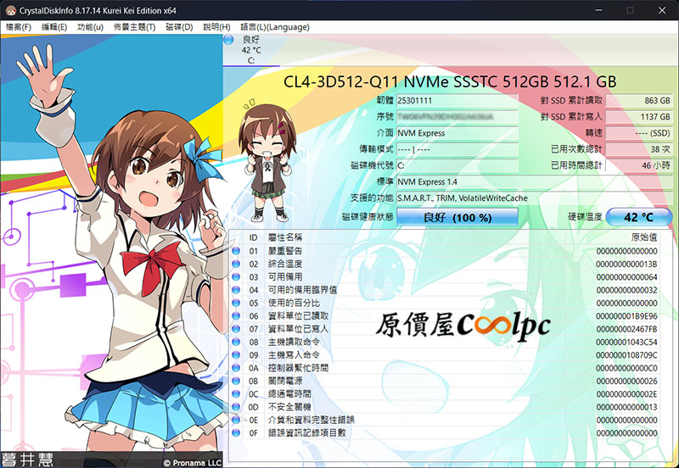Click the status orb for attribute 04 可用的備用臨界值
Viewport: 679px width, 468px height.
[x=236, y=290]
